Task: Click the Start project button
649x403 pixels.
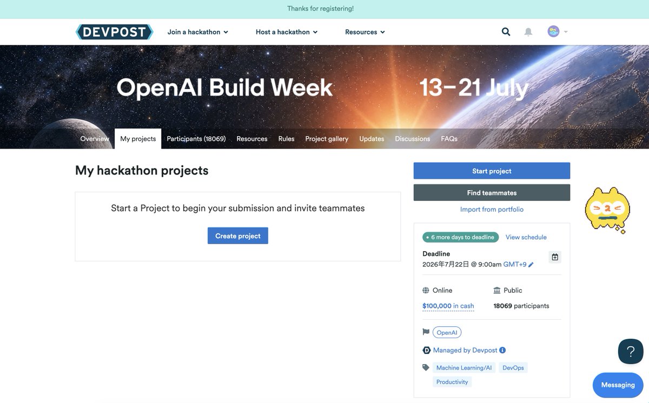Action: tap(492, 171)
